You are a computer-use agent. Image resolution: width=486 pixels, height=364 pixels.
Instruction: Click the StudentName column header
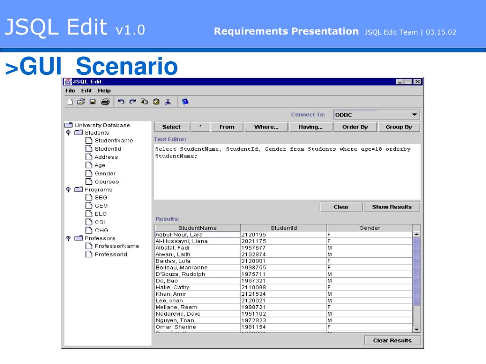(x=197, y=228)
